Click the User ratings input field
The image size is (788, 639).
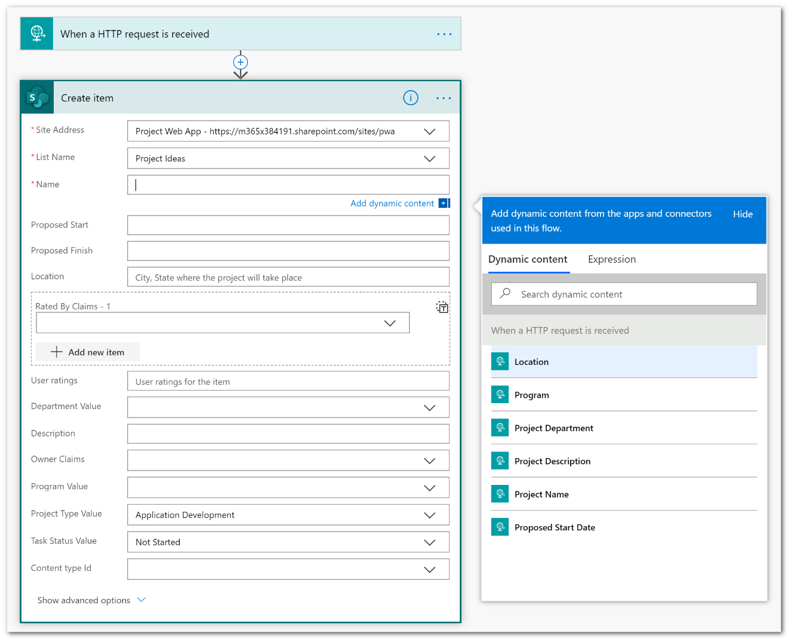point(288,381)
